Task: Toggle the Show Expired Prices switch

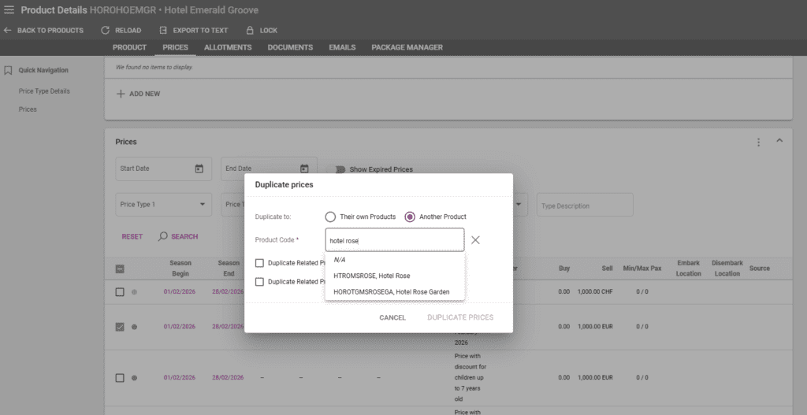Action: (x=340, y=169)
